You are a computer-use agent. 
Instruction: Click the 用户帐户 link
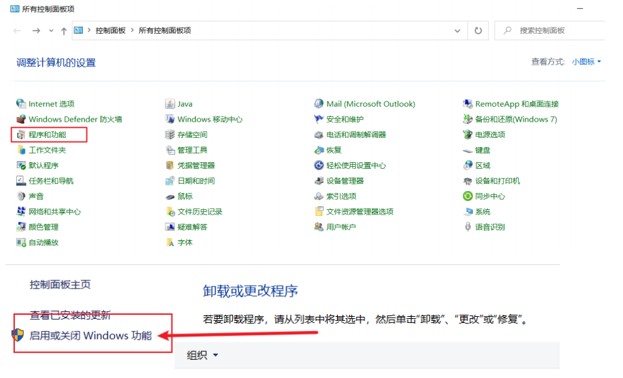[x=341, y=227]
